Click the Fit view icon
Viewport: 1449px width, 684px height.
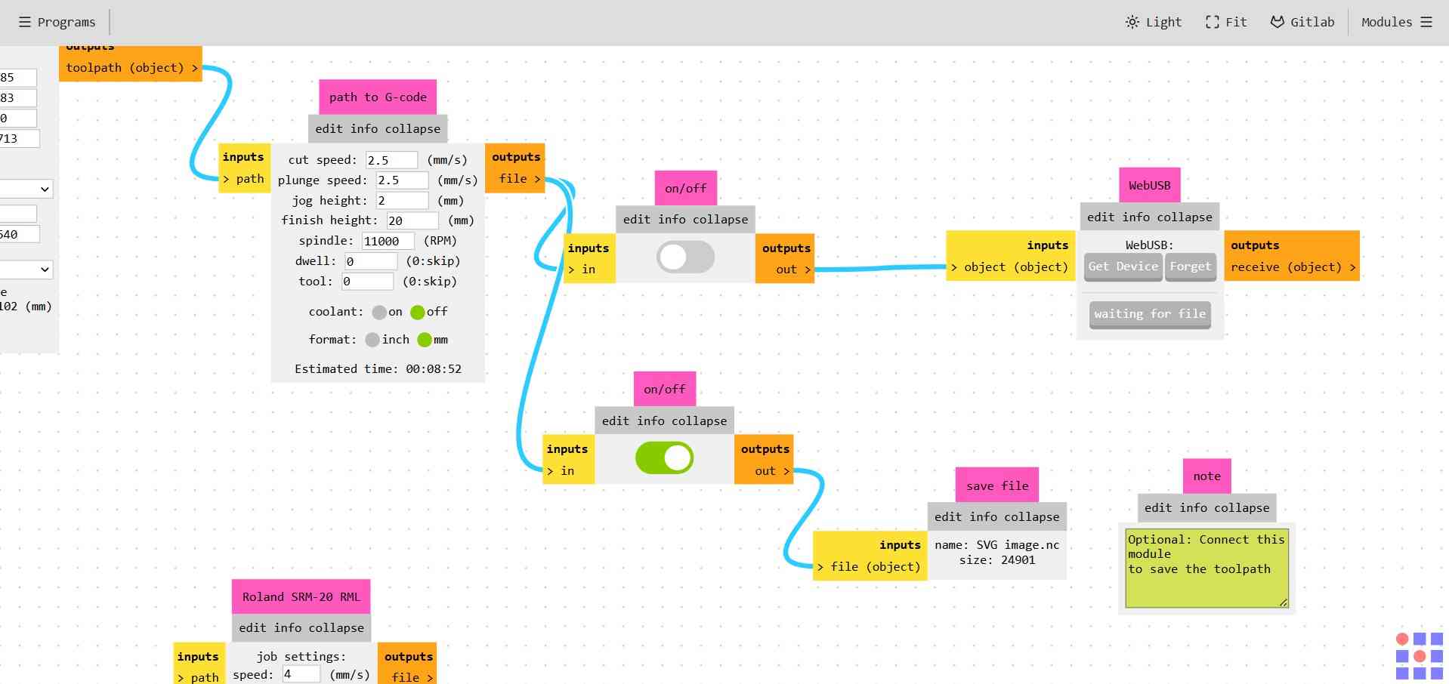pos(1211,22)
